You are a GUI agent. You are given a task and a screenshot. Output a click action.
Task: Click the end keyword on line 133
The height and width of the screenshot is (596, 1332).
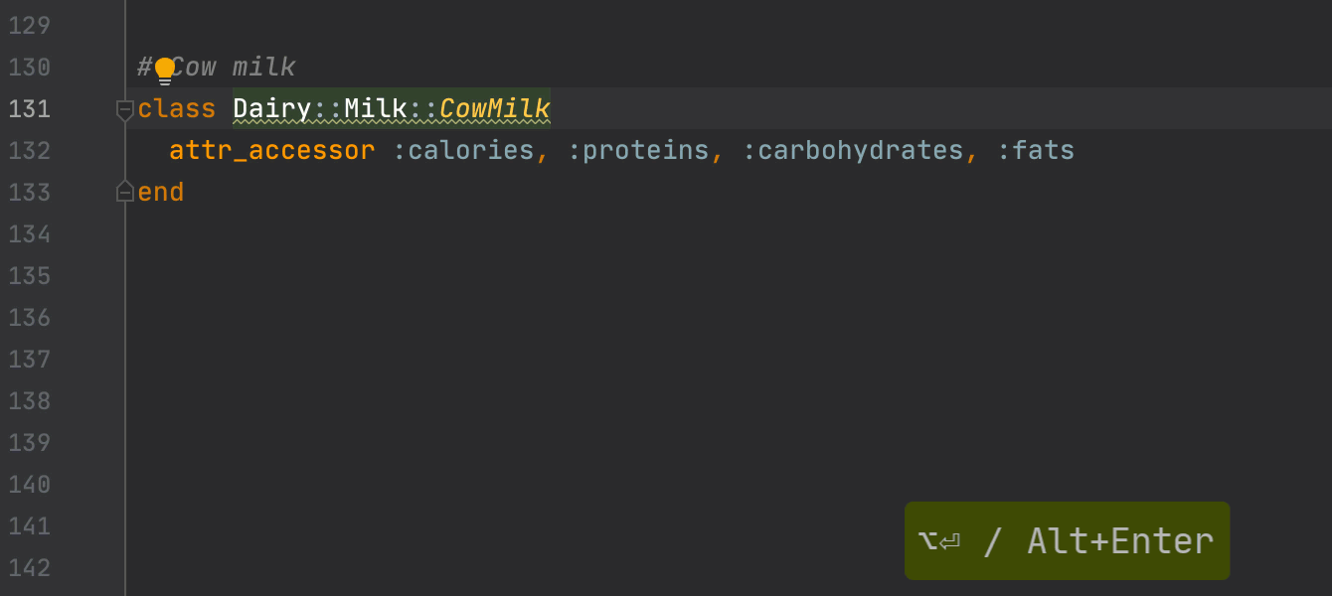(x=160, y=192)
